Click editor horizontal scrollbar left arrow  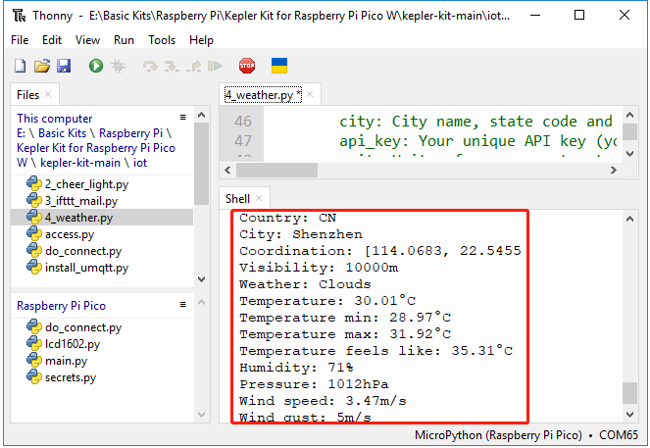tap(227, 170)
